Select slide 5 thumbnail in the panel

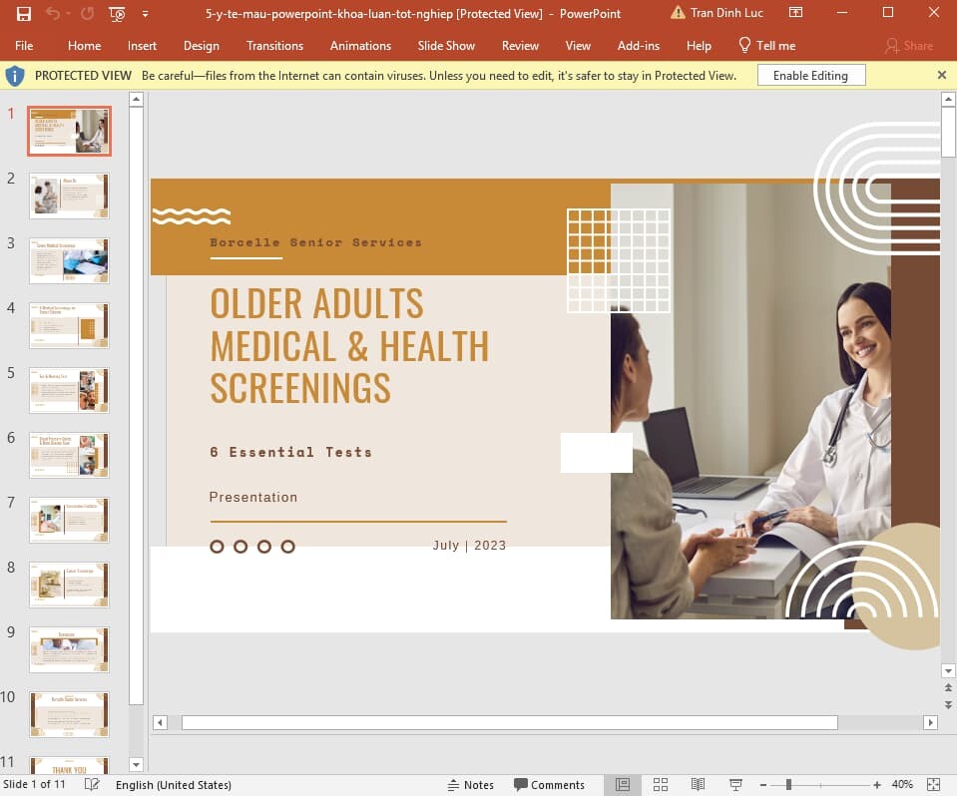click(x=69, y=390)
